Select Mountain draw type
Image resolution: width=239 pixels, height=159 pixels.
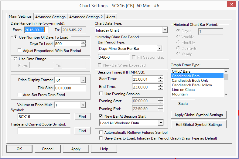[197, 94]
